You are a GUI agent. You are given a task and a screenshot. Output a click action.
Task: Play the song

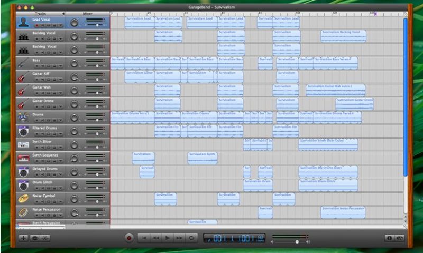point(168,238)
